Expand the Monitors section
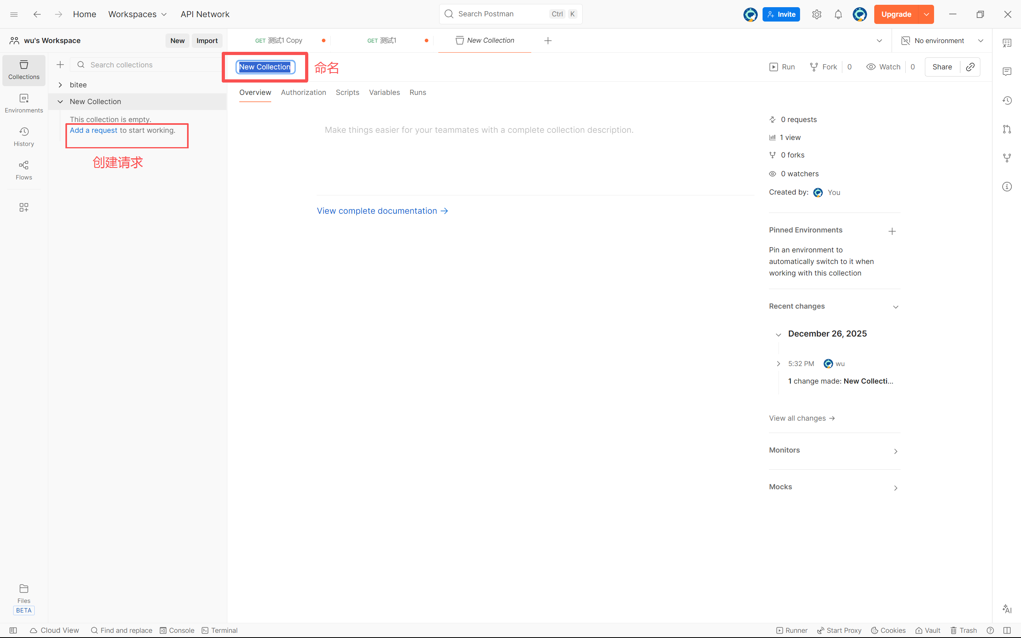 pyautogui.click(x=895, y=451)
